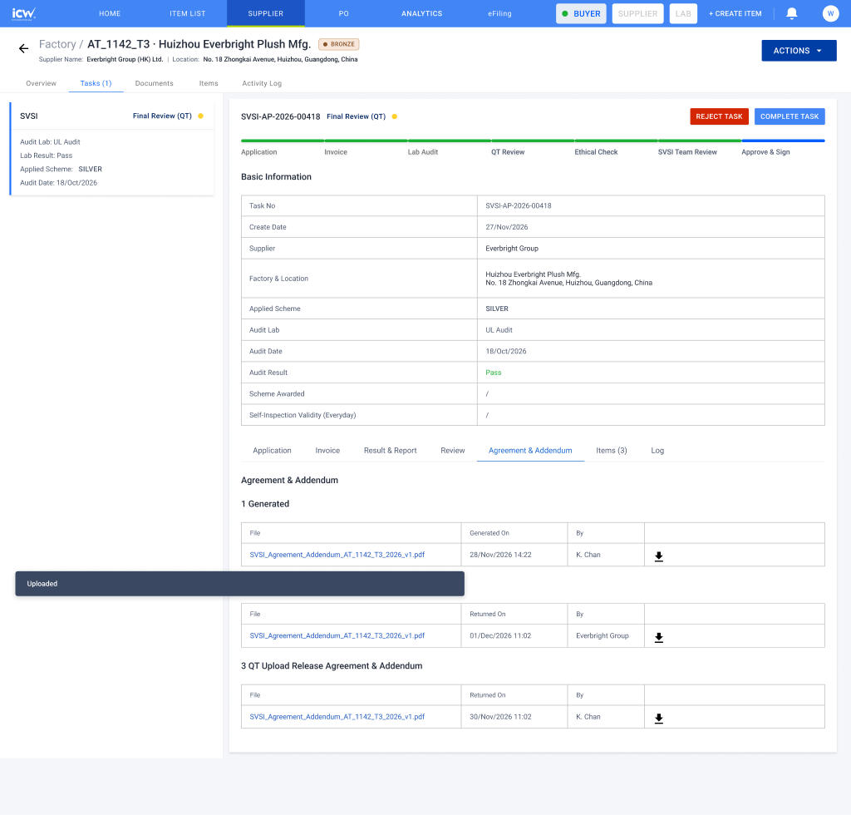This screenshot has width=851, height=815.
Task: Open the eFiling nav item
Action: click(499, 13)
